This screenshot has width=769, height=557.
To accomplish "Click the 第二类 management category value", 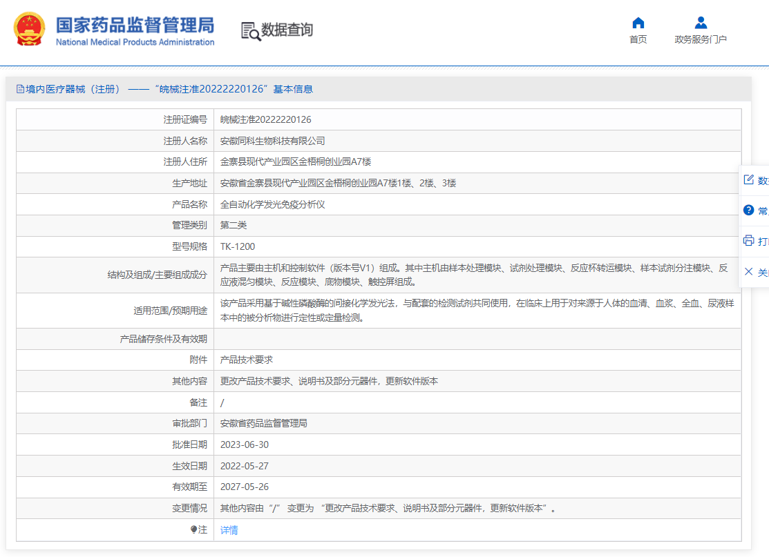I will coord(234,225).
